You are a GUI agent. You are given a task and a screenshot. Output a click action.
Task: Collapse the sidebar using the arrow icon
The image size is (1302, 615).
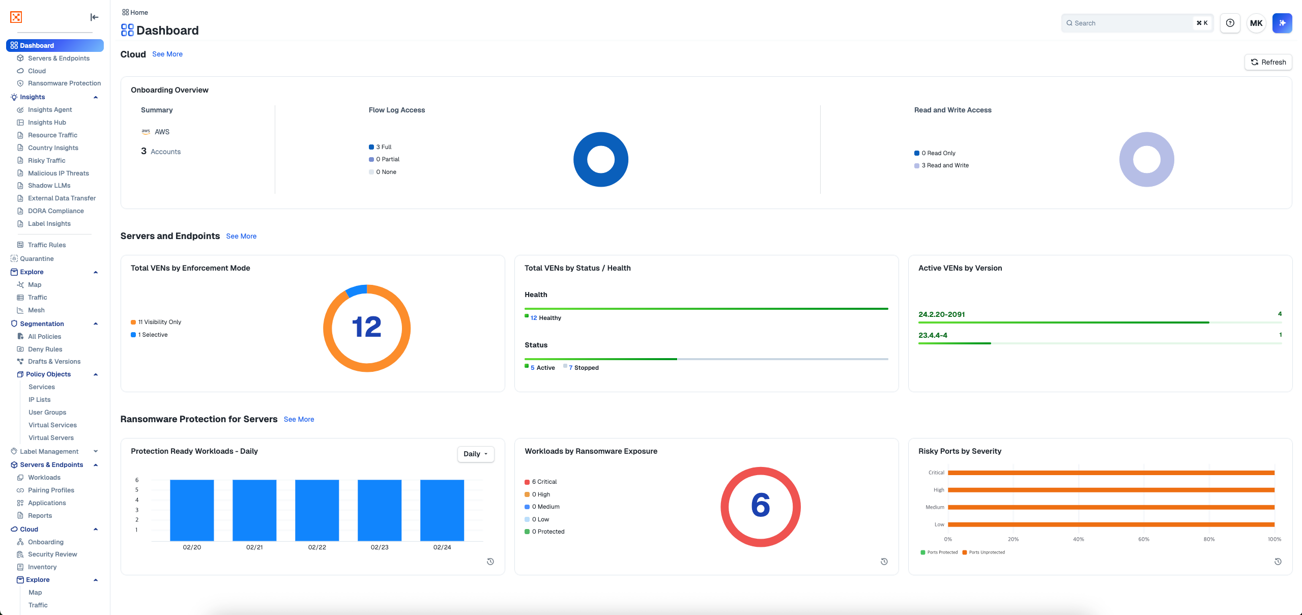(x=94, y=17)
